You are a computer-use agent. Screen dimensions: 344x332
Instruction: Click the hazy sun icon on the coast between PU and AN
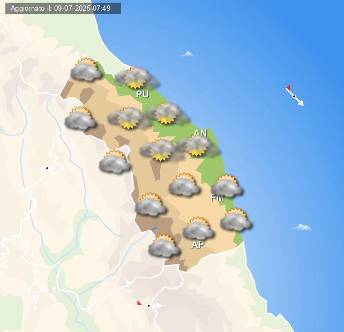pos(167,114)
